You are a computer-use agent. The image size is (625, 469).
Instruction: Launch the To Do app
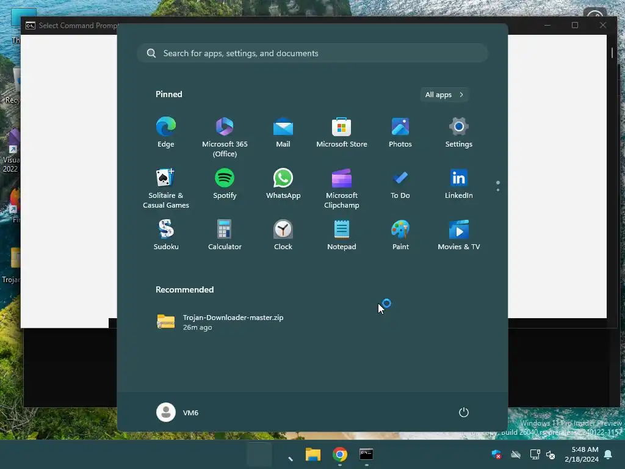click(x=400, y=184)
